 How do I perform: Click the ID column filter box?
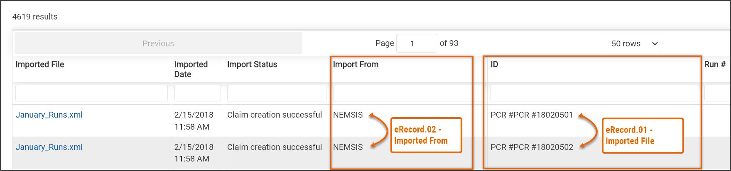(594, 93)
